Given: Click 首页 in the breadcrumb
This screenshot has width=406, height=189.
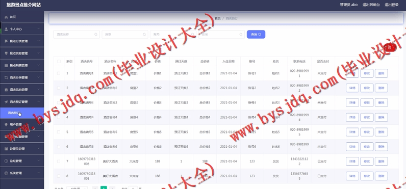Looking at the screenshot, I should coord(217,18).
